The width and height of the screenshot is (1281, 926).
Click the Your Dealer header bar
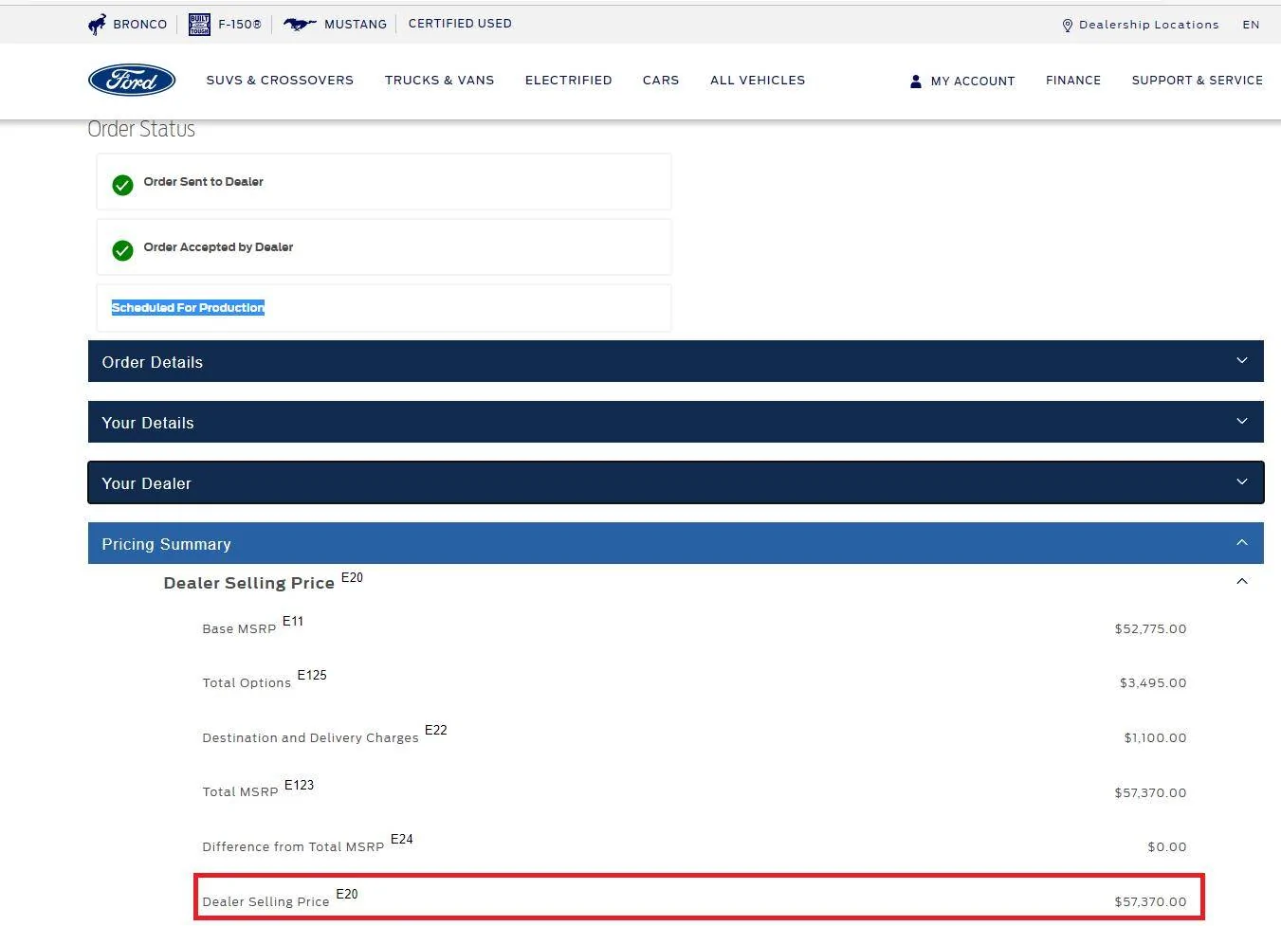[676, 482]
